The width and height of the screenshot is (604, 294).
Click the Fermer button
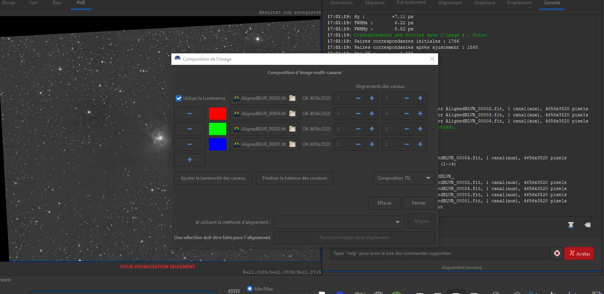[x=419, y=203]
